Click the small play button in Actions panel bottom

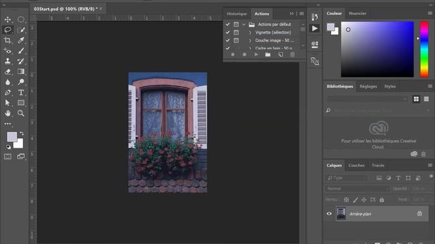(256, 54)
